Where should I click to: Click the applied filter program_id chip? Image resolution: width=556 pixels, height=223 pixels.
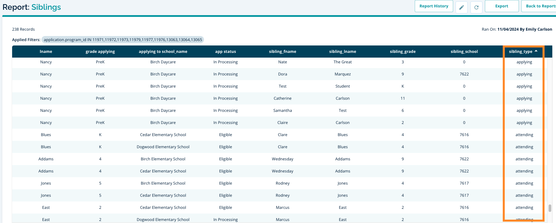pos(123,40)
